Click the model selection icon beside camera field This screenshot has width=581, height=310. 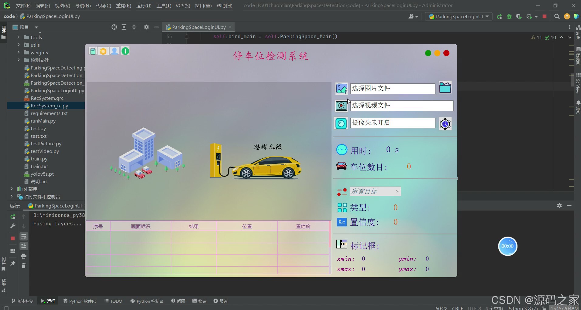[x=445, y=124]
